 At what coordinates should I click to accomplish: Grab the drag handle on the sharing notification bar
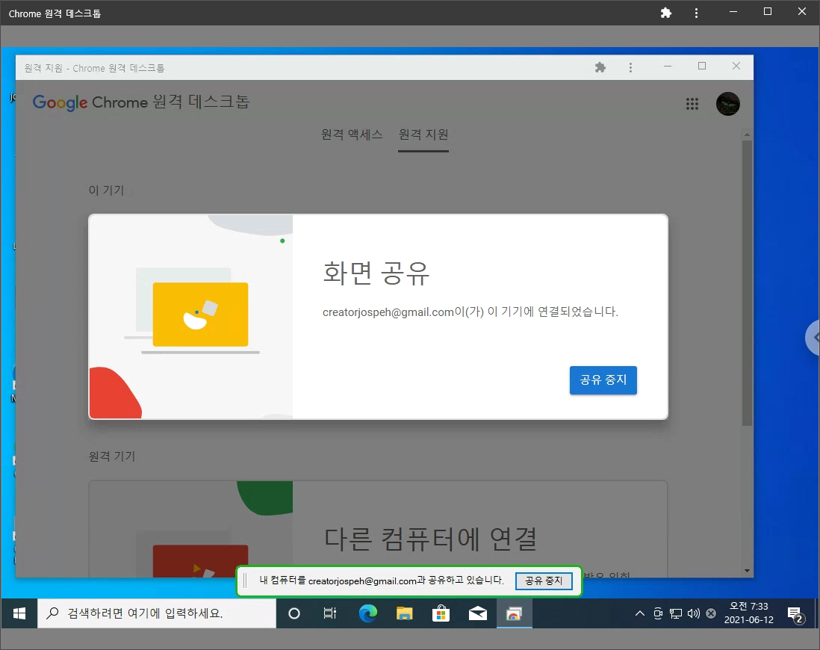[x=245, y=581]
